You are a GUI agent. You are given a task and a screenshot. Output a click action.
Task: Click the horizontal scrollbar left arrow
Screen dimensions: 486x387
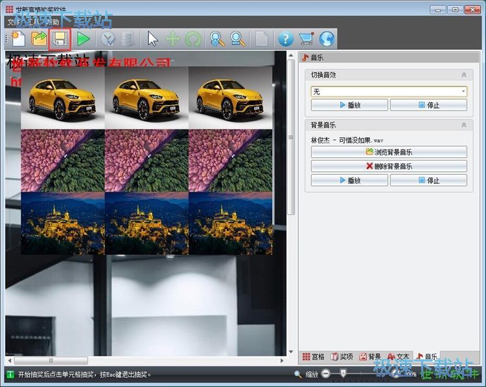[x=10, y=360]
